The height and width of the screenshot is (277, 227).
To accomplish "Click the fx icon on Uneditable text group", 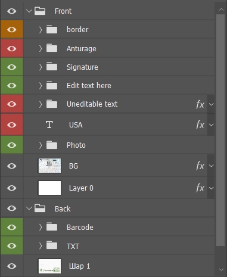I will point(200,104).
